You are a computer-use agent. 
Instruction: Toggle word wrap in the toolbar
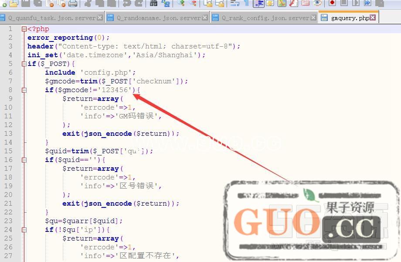tap(235, 3)
